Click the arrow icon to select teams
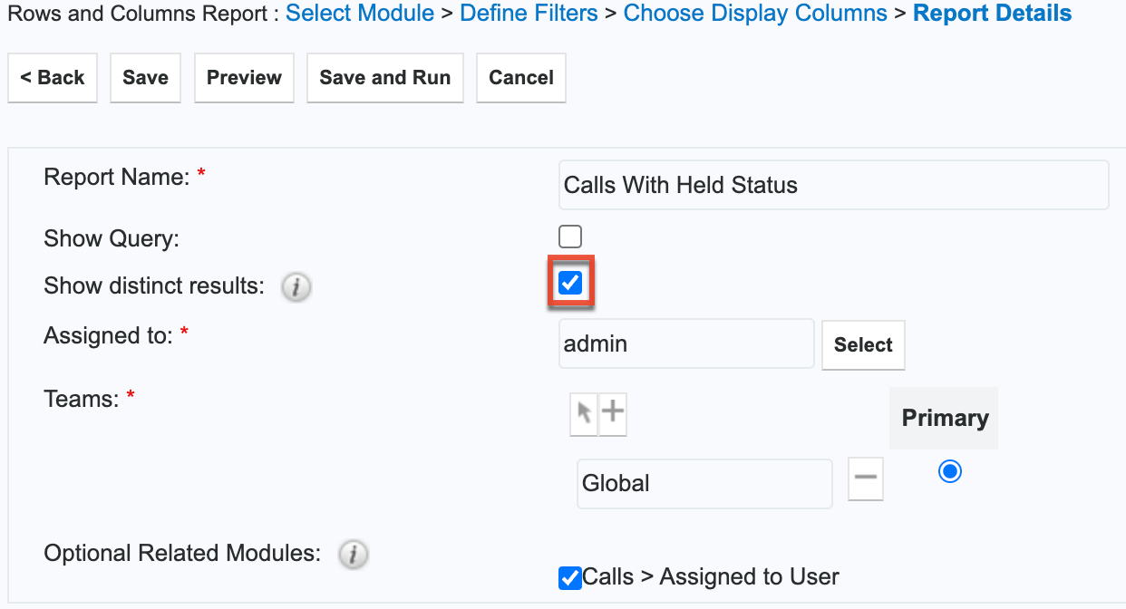The height and width of the screenshot is (609, 1126). click(584, 414)
